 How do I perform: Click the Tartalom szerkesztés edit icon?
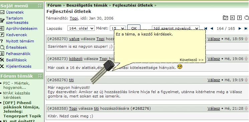click(2, 20)
